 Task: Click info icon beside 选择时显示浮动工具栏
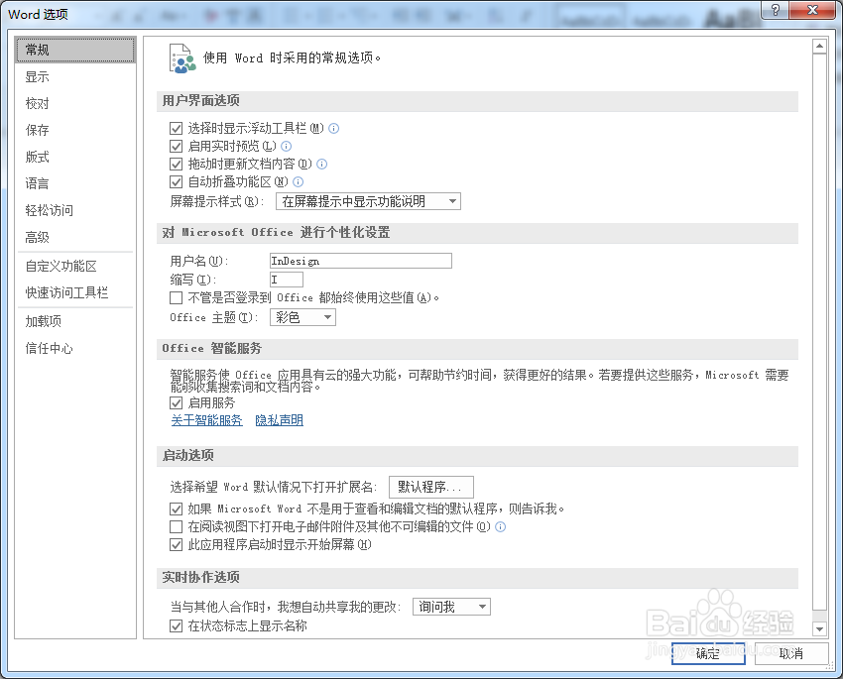click(x=334, y=129)
